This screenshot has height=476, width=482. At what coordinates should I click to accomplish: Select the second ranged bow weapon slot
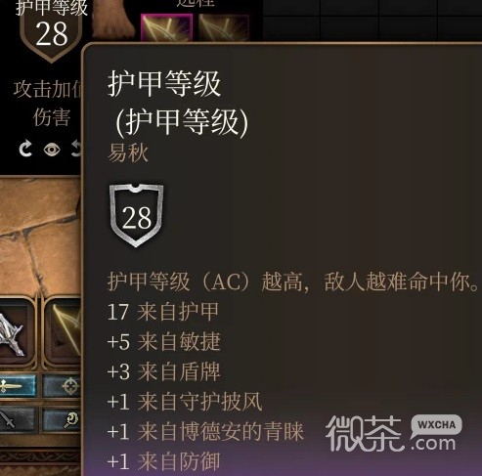coord(224,27)
